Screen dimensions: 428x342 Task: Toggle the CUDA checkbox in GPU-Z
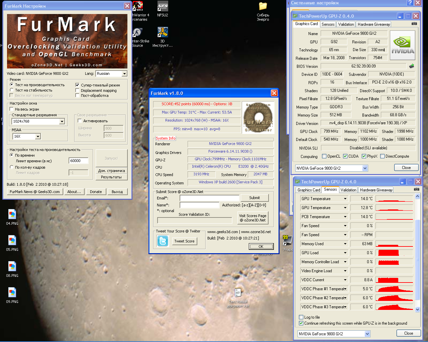tap(345, 156)
